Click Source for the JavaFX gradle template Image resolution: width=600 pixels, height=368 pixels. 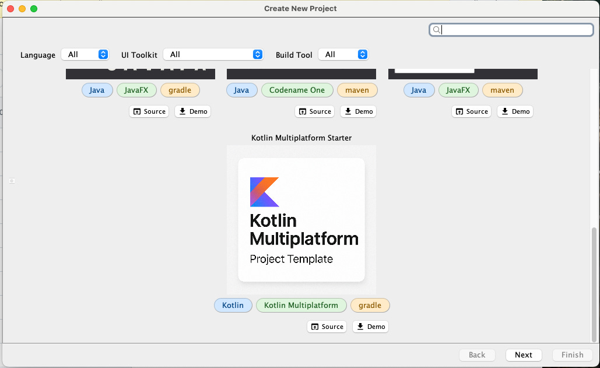click(x=149, y=111)
